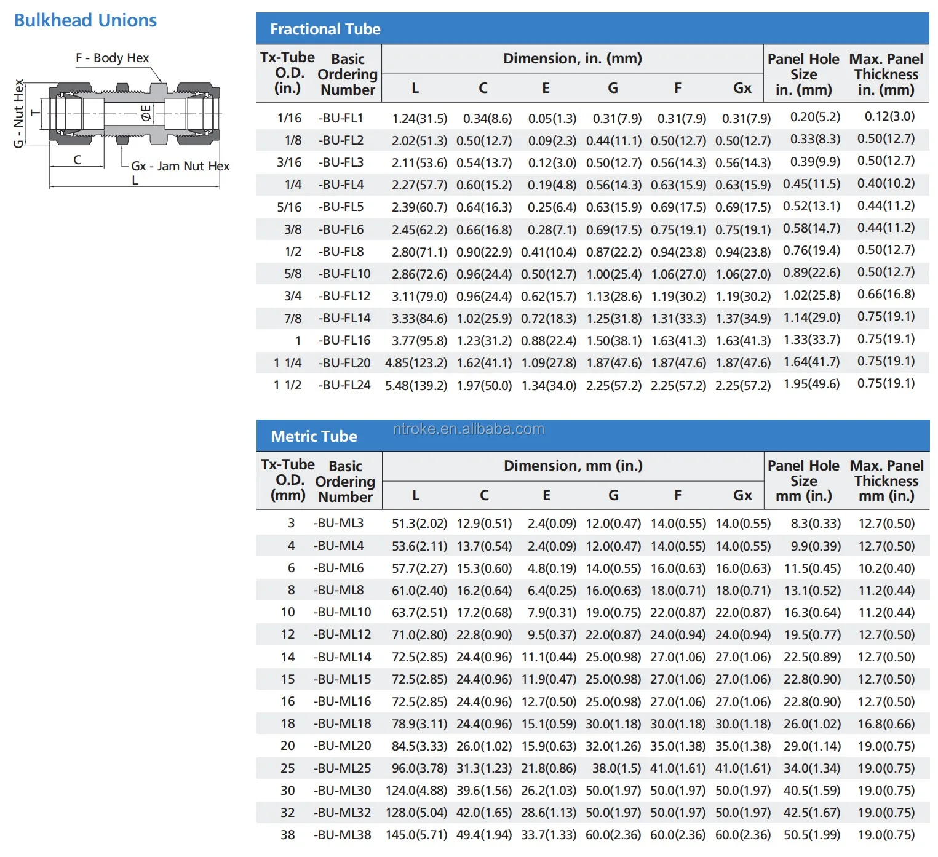This screenshot has width=938, height=857.
Task: Click the 145.0(5.71) length value
Action: (416, 835)
